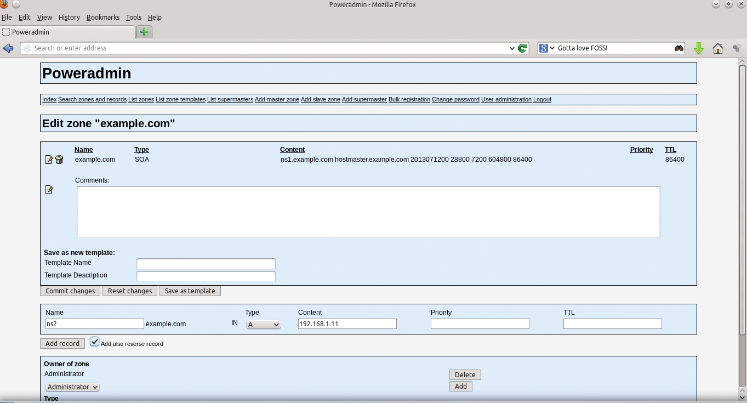Click the search binoculars icon
The image size is (747, 403).
click(x=679, y=48)
